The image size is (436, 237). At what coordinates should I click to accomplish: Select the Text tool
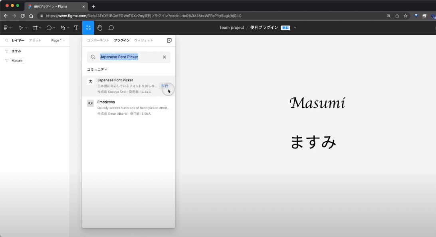[76, 28]
